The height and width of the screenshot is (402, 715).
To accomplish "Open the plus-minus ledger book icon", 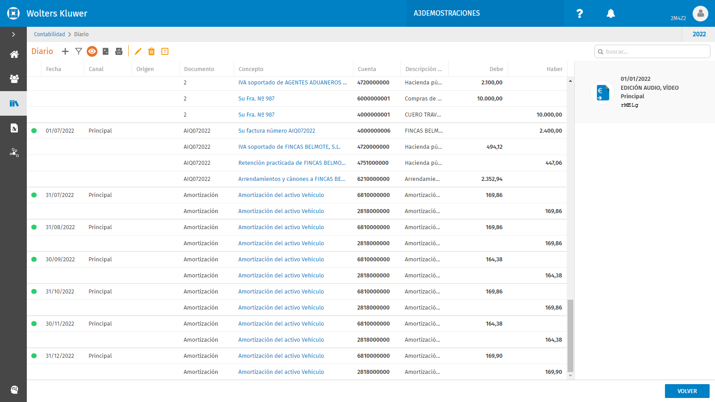I will 105,51.
